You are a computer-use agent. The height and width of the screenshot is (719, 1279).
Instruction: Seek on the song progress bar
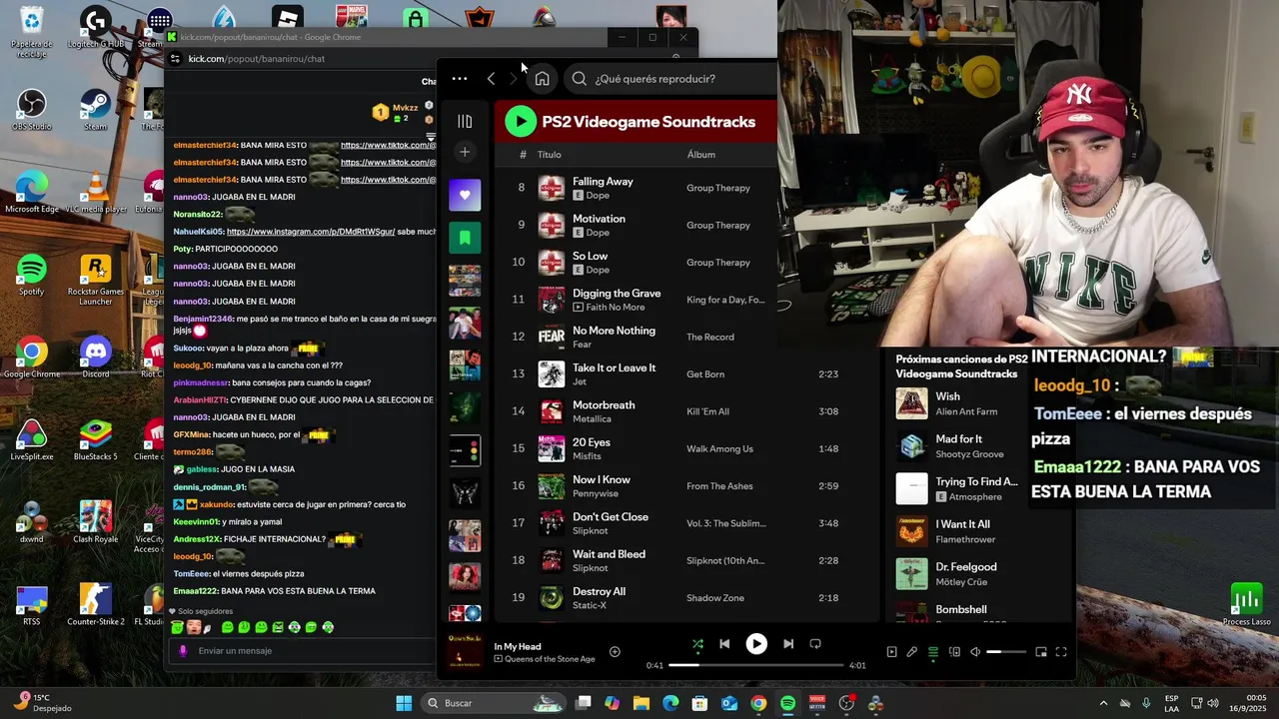coord(756,665)
